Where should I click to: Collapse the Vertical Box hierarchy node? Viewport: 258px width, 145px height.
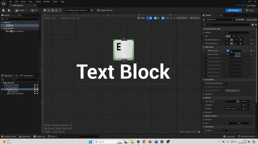point(4,87)
